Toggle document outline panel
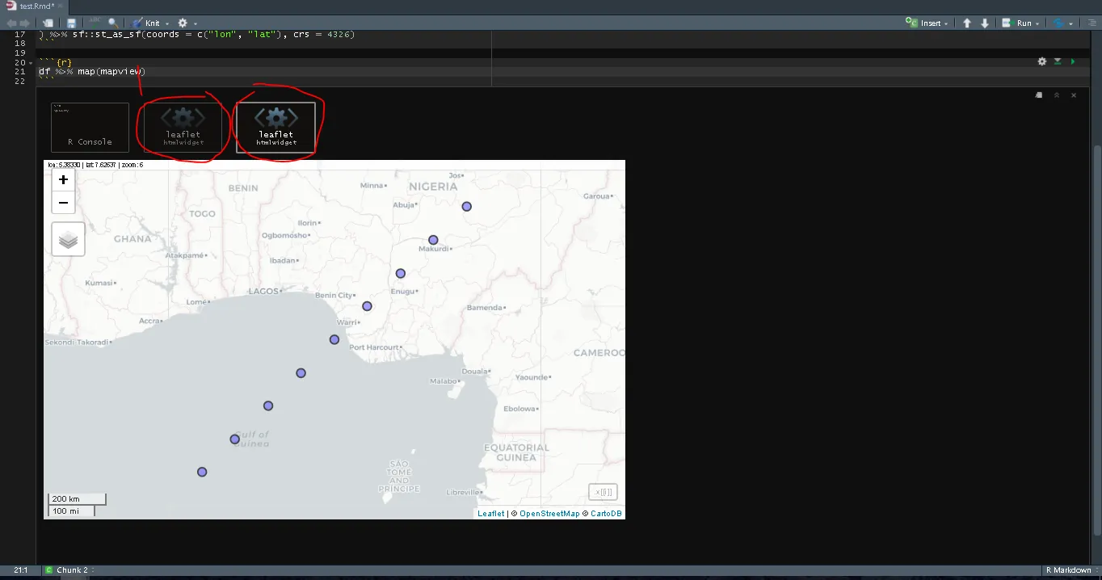The width and height of the screenshot is (1102, 580). click(x=1092, y=23)
